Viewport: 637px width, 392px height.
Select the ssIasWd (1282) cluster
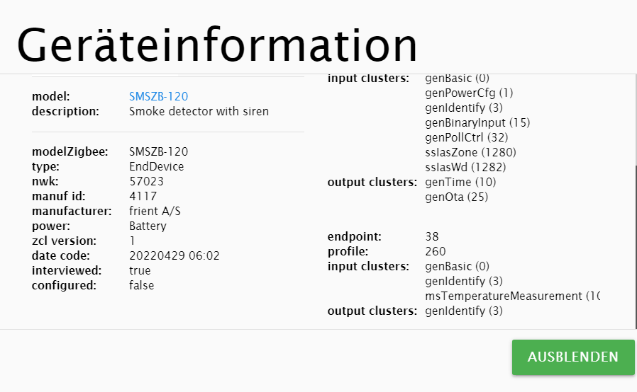pos(467,167)
